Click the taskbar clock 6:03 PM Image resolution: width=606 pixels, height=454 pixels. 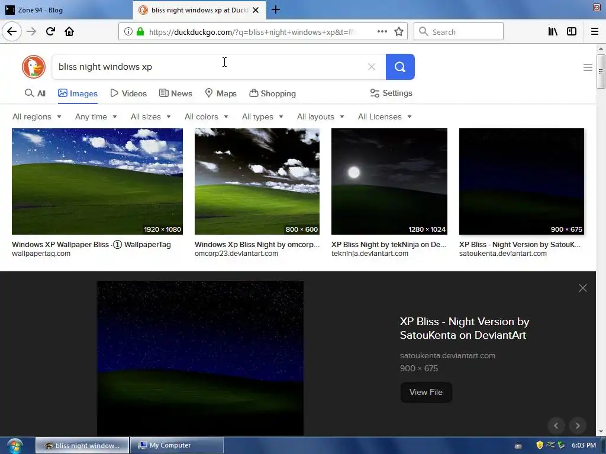pos(584,445)
